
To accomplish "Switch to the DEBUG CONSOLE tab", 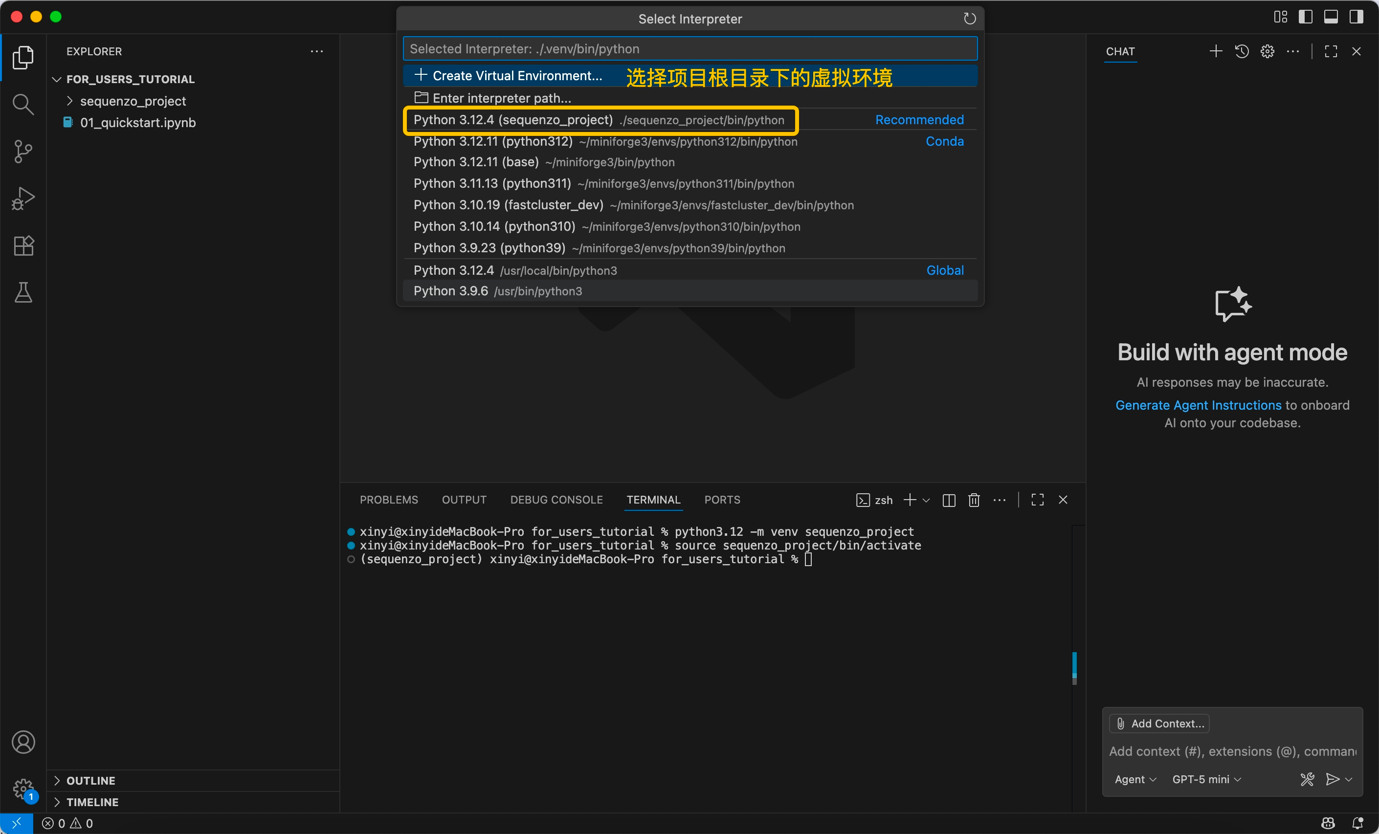I will tap(556, 500).
